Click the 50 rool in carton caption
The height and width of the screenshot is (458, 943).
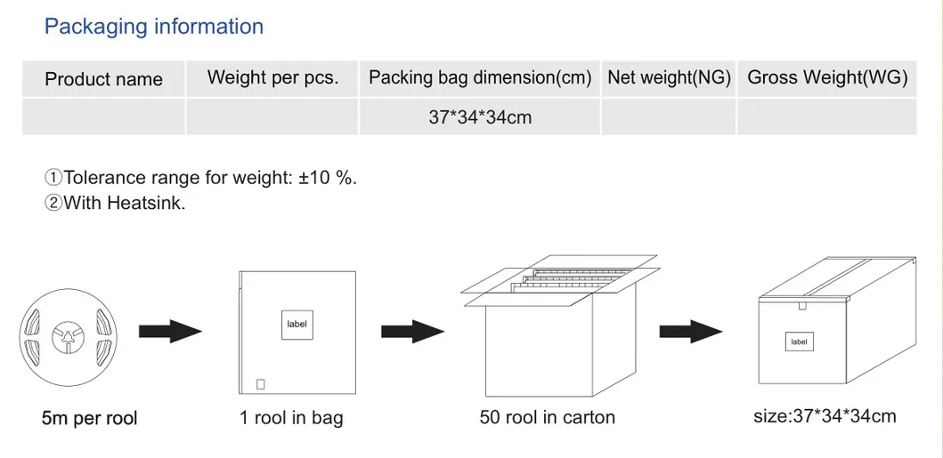(x=547, y=417)
